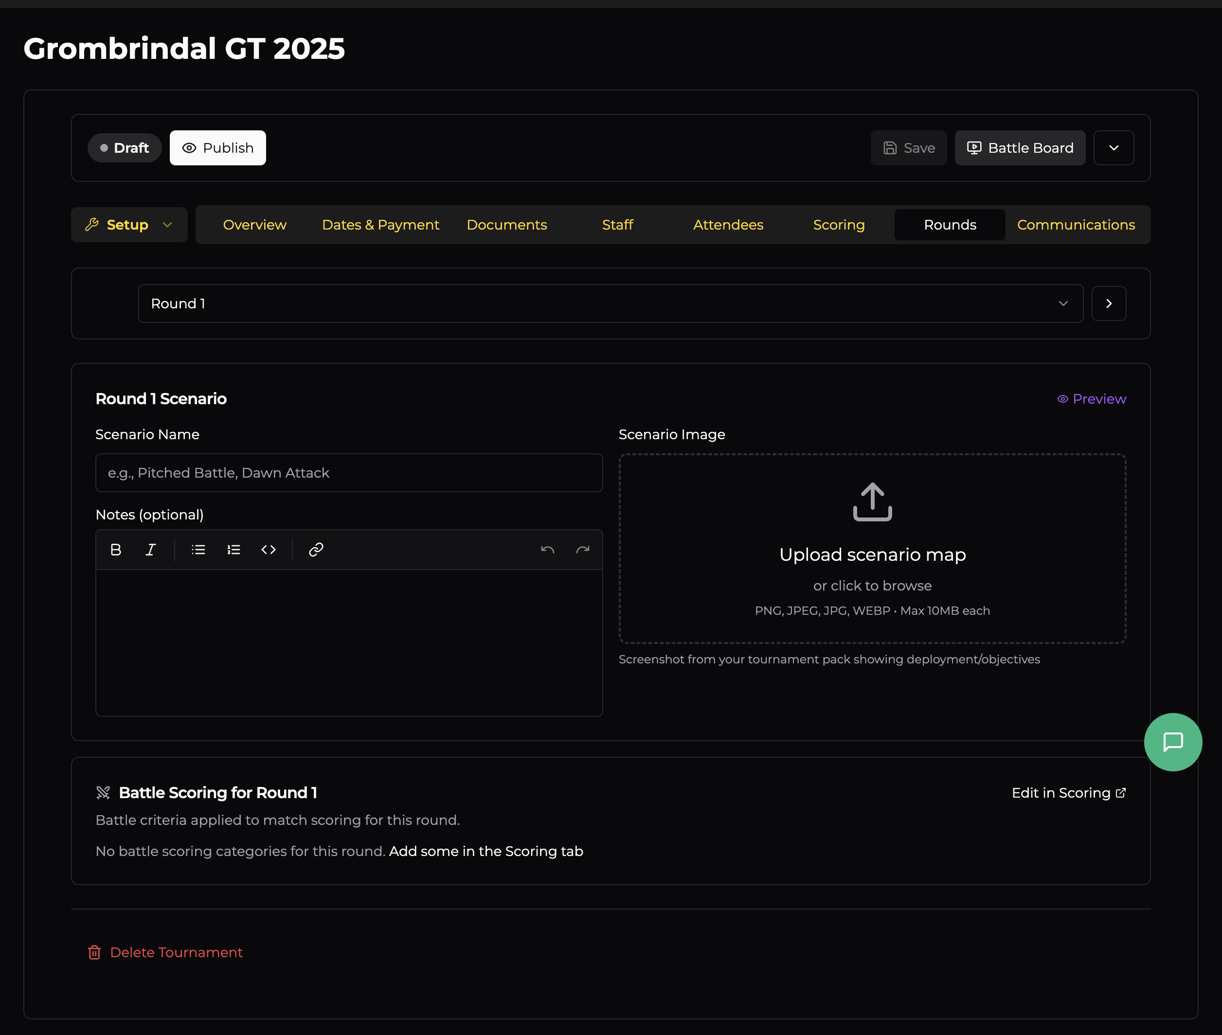Viewport: 1222px width, 1035px height.
Task: Toggle bold formatting in notes editor
Action: coord(116,550)
